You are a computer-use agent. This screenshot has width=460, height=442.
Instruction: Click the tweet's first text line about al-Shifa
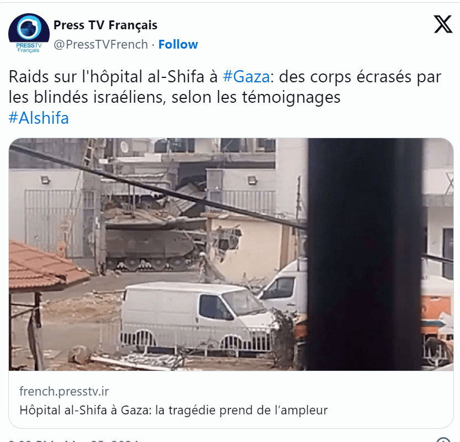click(225, 77)
